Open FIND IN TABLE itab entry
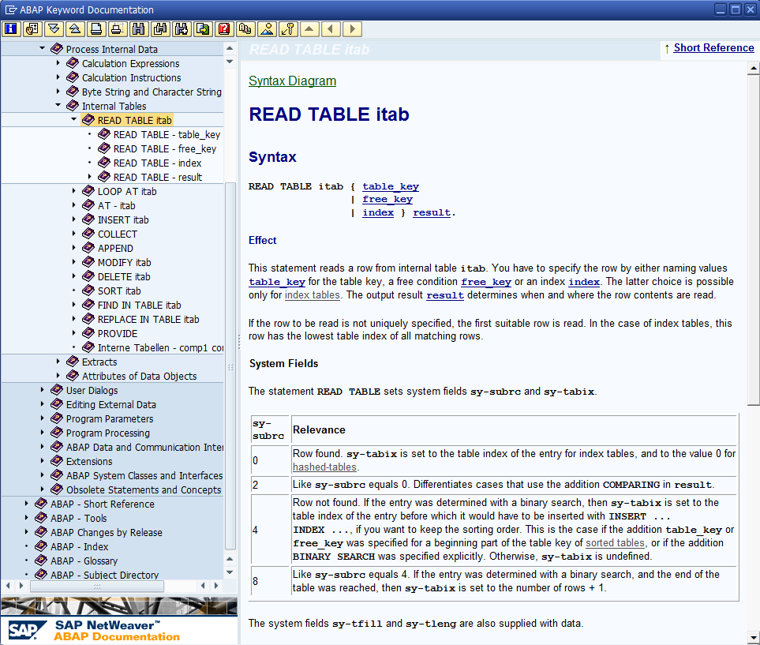 [139, 305]
